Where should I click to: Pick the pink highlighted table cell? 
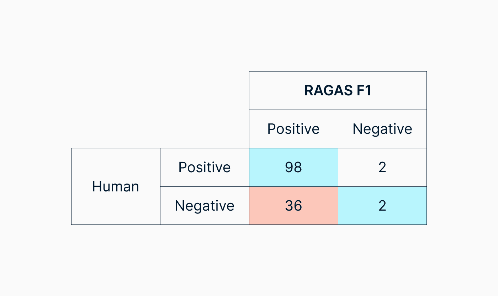pos(293,206)
